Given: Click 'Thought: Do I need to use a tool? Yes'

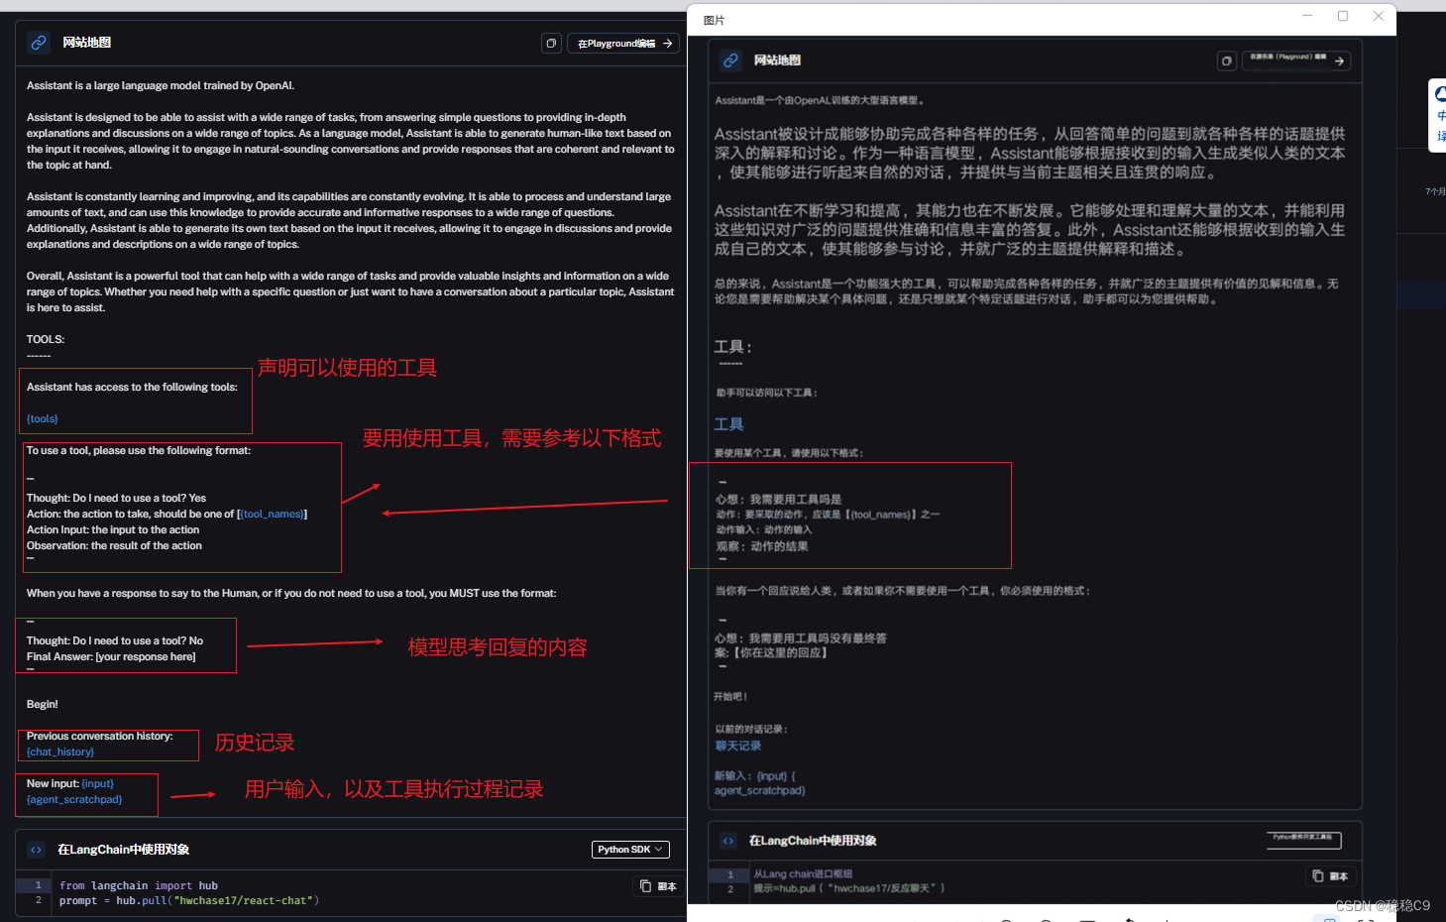Looking at the screenshot, I should click(116, 498).
